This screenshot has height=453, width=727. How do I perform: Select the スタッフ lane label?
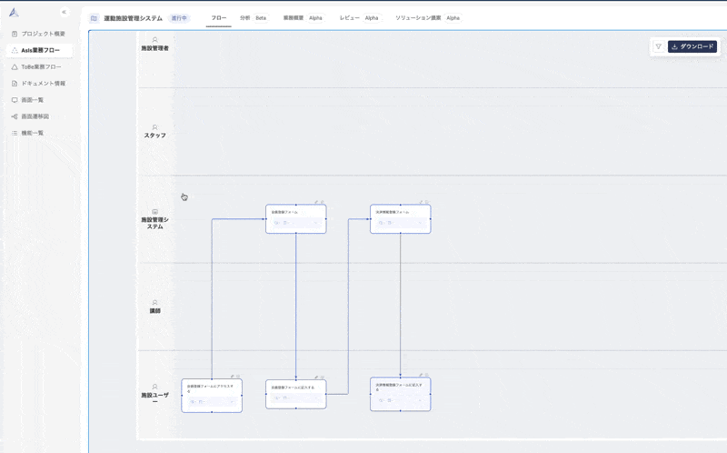[154, 132]
